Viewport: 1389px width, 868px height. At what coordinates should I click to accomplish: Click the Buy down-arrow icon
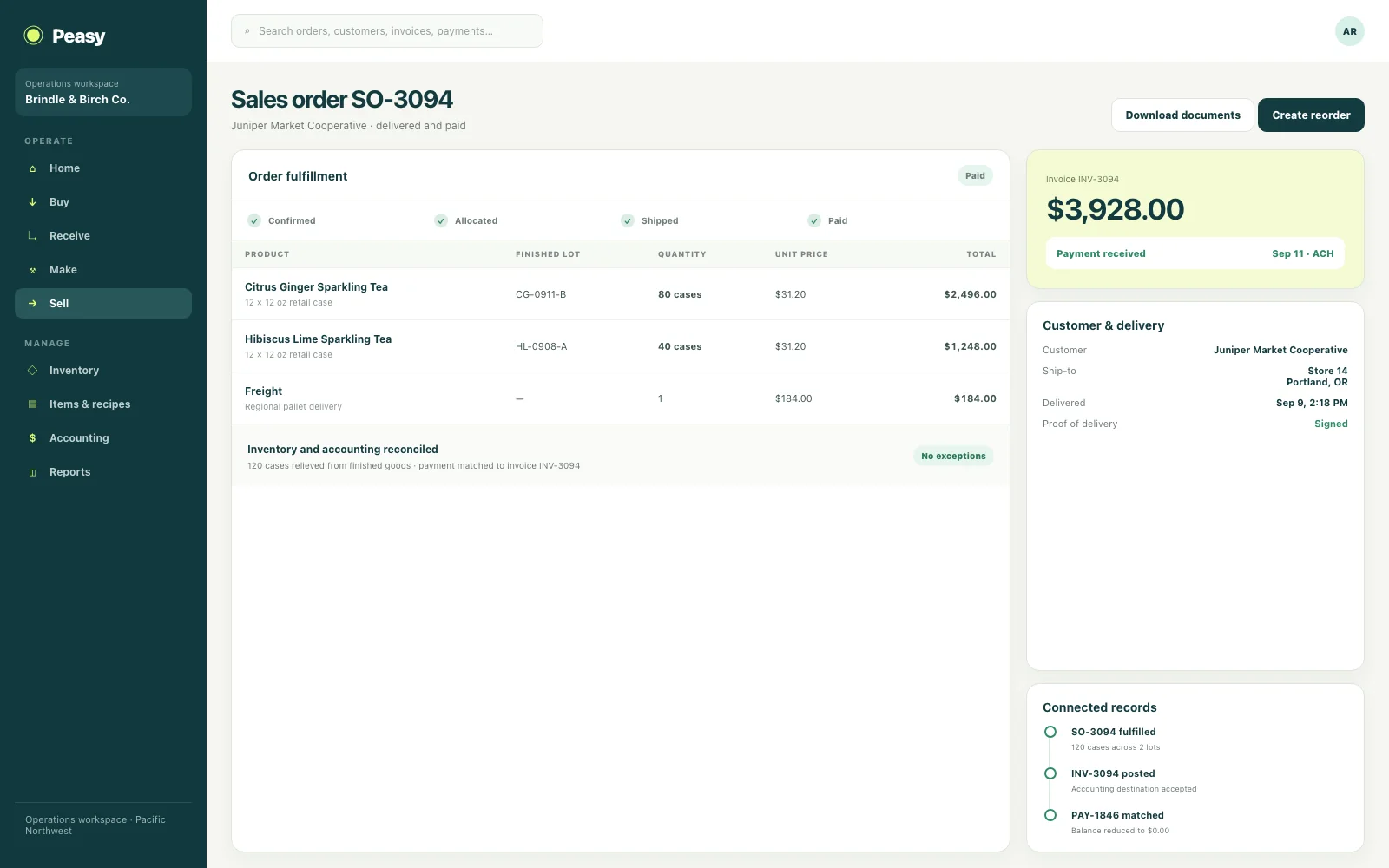click(x=32, y=202)
